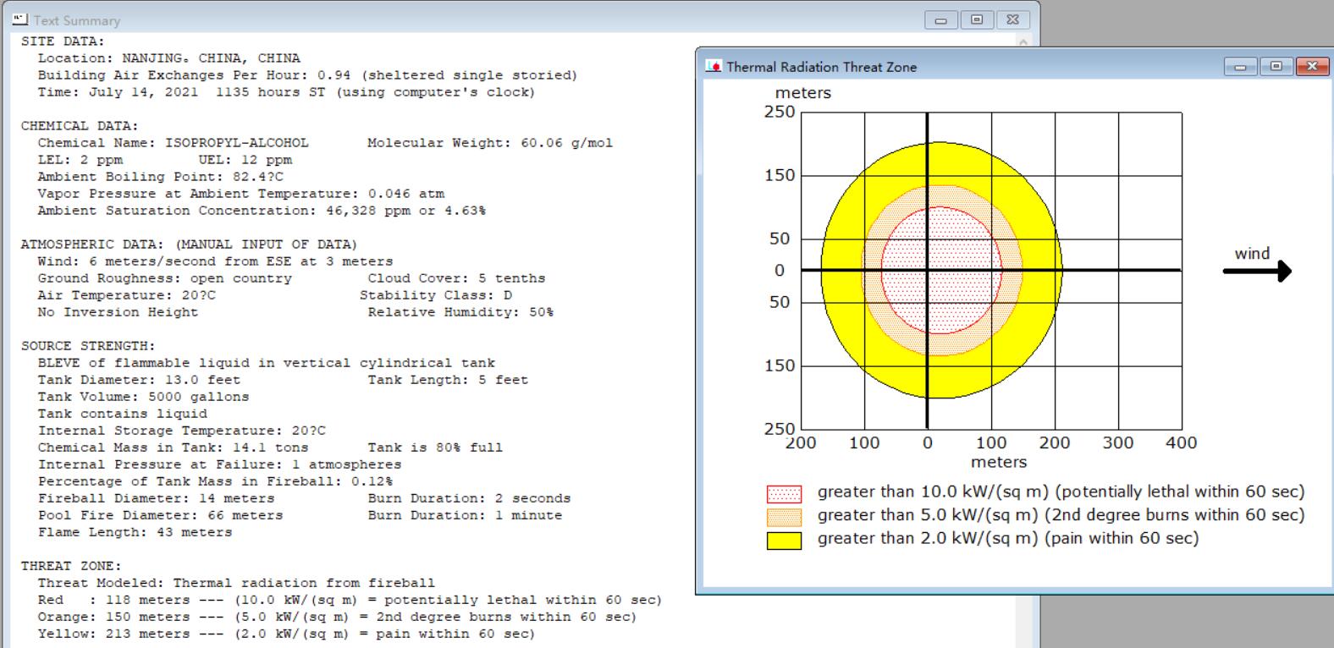Click the 'THREAT ZONE:' heading
The height and width of the screenshot is (648, 1334).
pos(71,566)
